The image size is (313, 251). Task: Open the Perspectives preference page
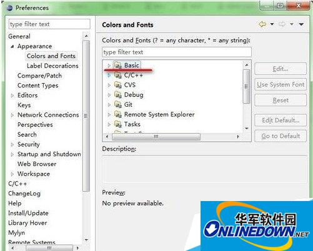click(x=35, y=125)
